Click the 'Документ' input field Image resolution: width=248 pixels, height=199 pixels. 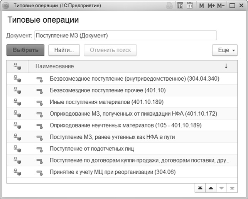[125, 35]
